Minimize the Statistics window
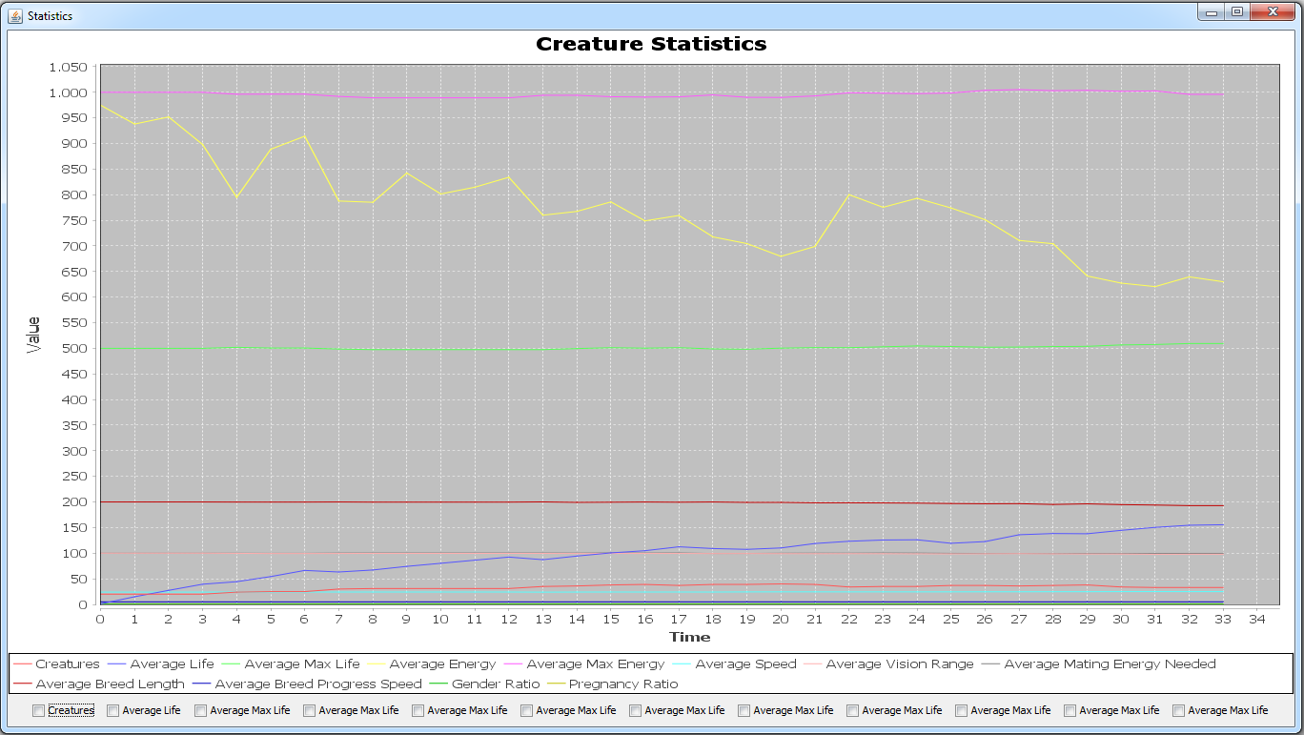This screenshot has width=1304, height=735. (1211, 12)
